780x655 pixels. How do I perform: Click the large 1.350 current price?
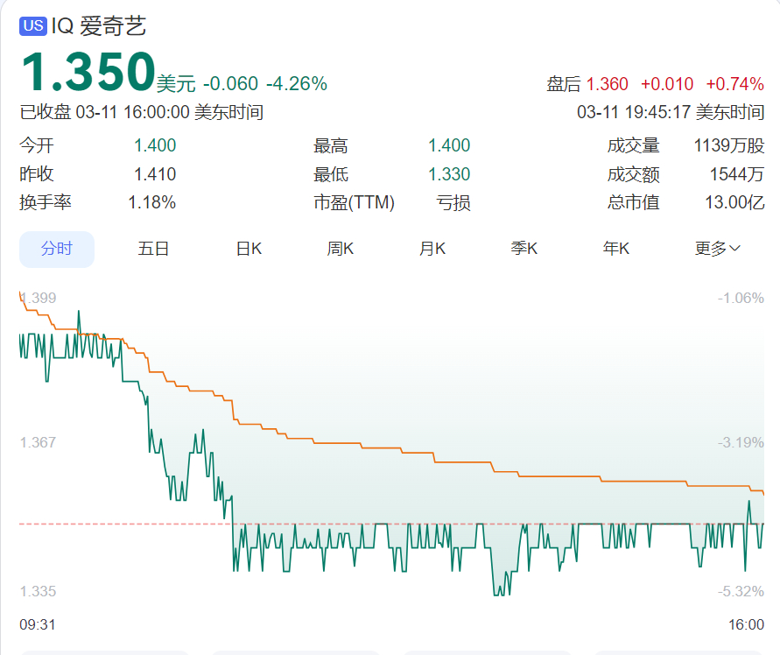(88, 72)
